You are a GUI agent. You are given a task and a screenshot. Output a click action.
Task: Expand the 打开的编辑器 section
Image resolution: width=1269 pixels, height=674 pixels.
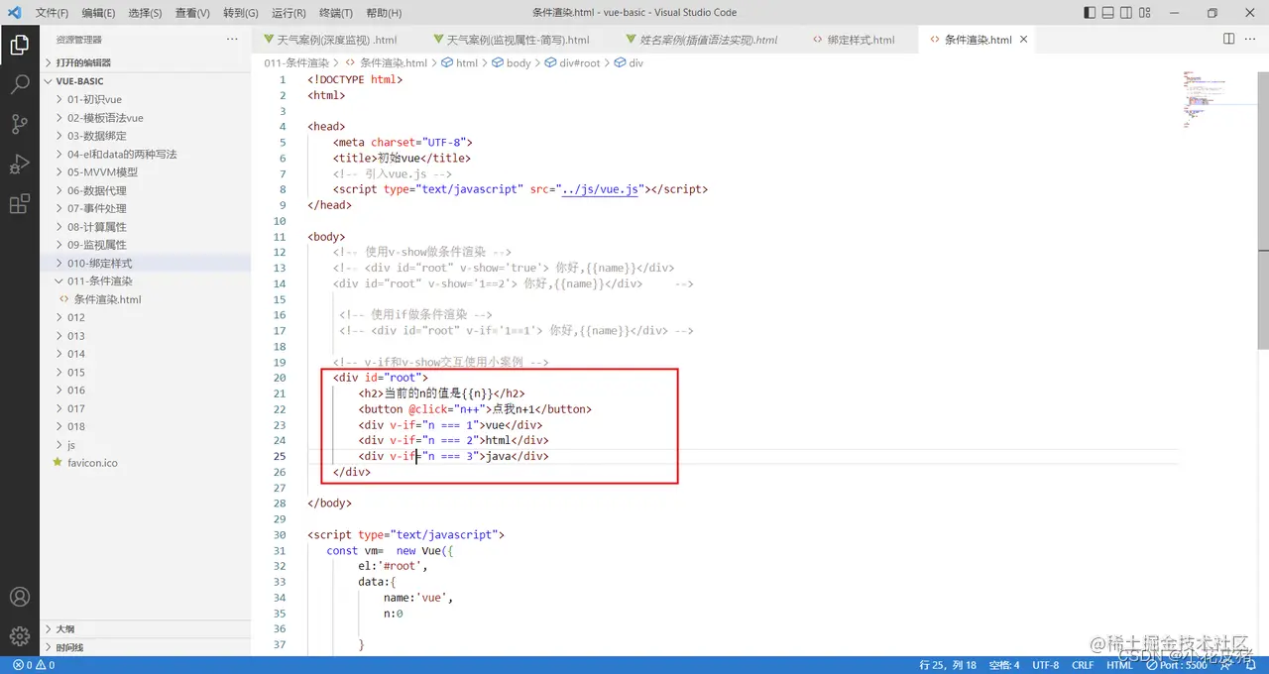(146, 62)
